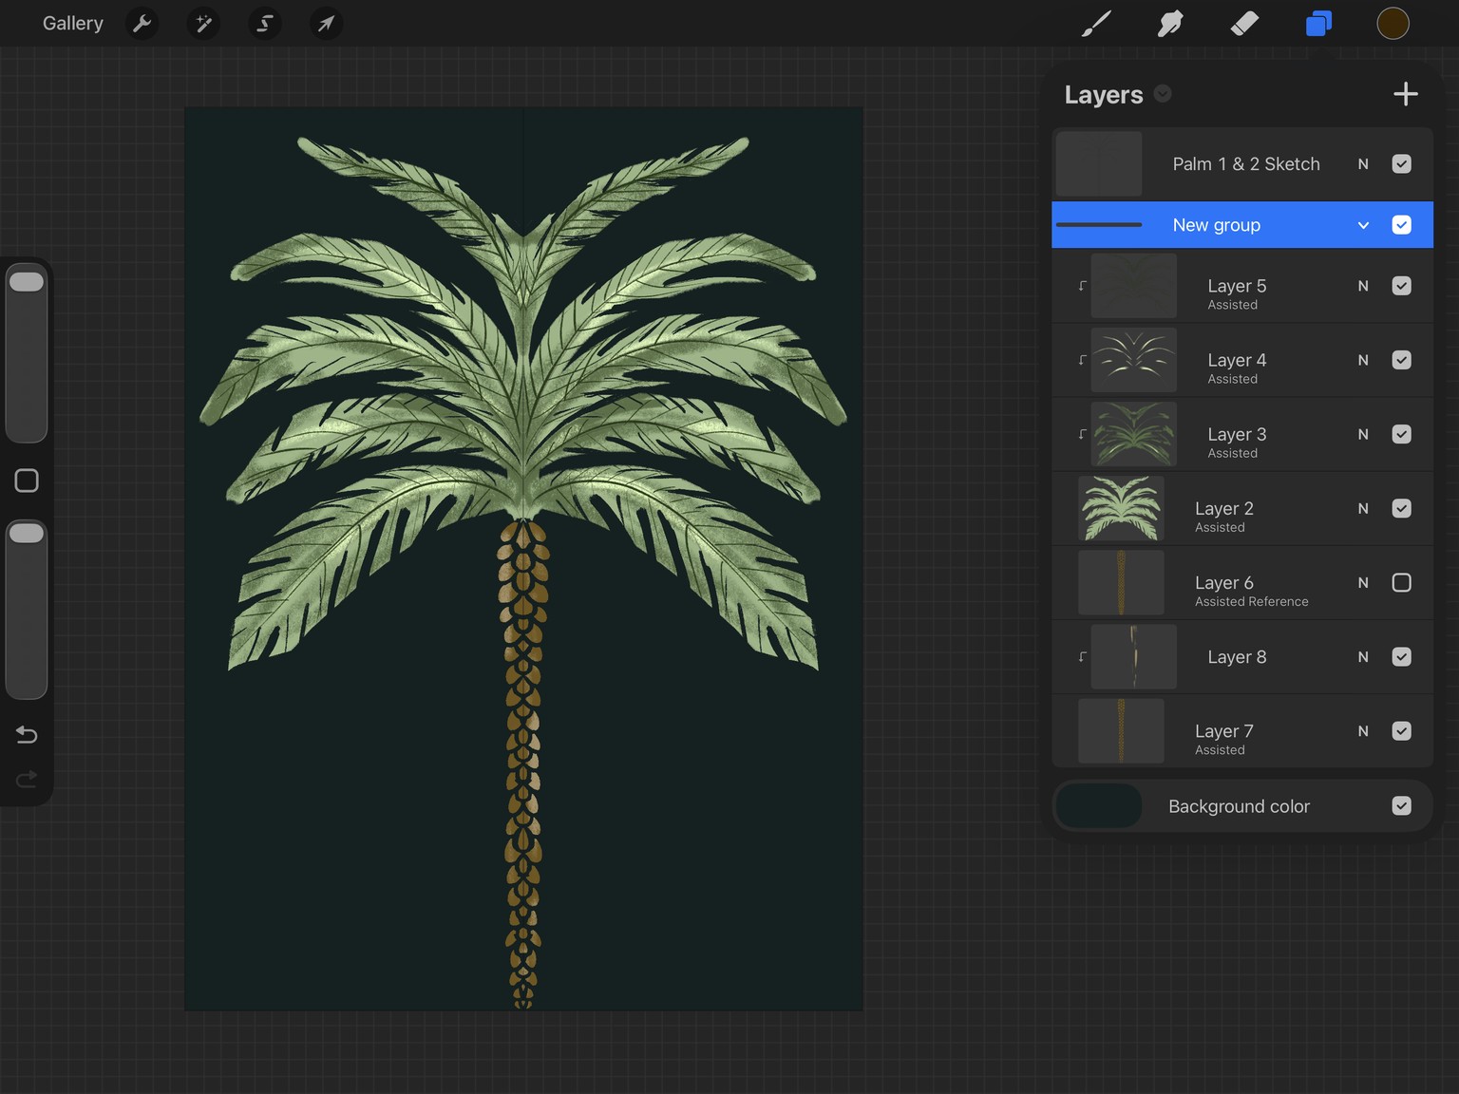Click the brush opacity slider handle
Screen dimensions: 1459x1094
point(27,534)
